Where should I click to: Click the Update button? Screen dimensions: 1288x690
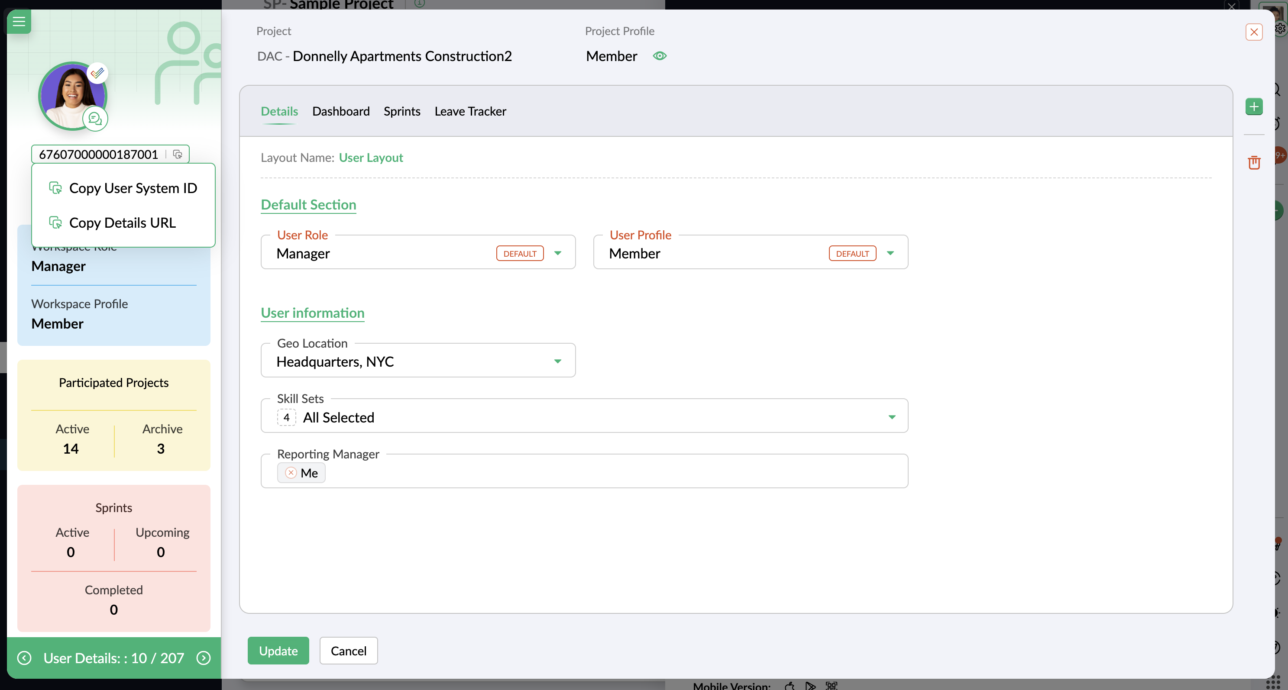click(278, 651)
